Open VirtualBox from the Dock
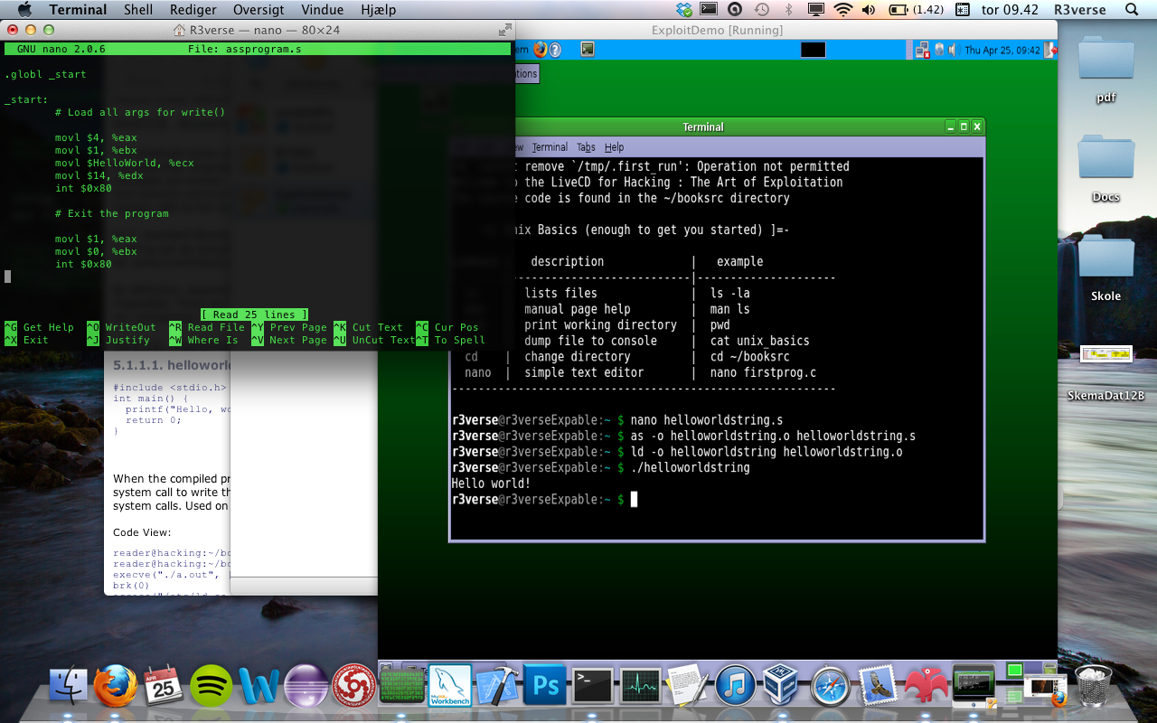Screen dimensions: 1157x723 pyautogui.click(x=780, y=686)
